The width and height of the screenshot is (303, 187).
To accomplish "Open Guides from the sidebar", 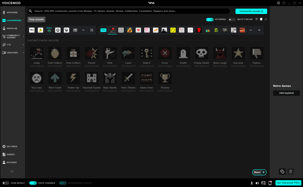I will coord(8,155).
